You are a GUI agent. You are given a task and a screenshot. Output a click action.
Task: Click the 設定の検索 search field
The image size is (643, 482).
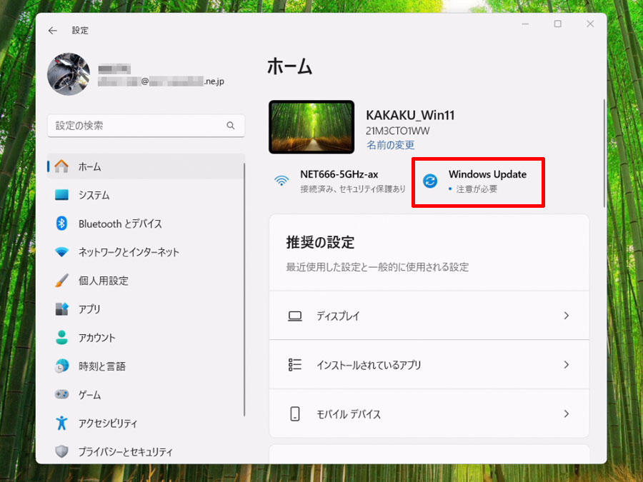tap(146, 126)
